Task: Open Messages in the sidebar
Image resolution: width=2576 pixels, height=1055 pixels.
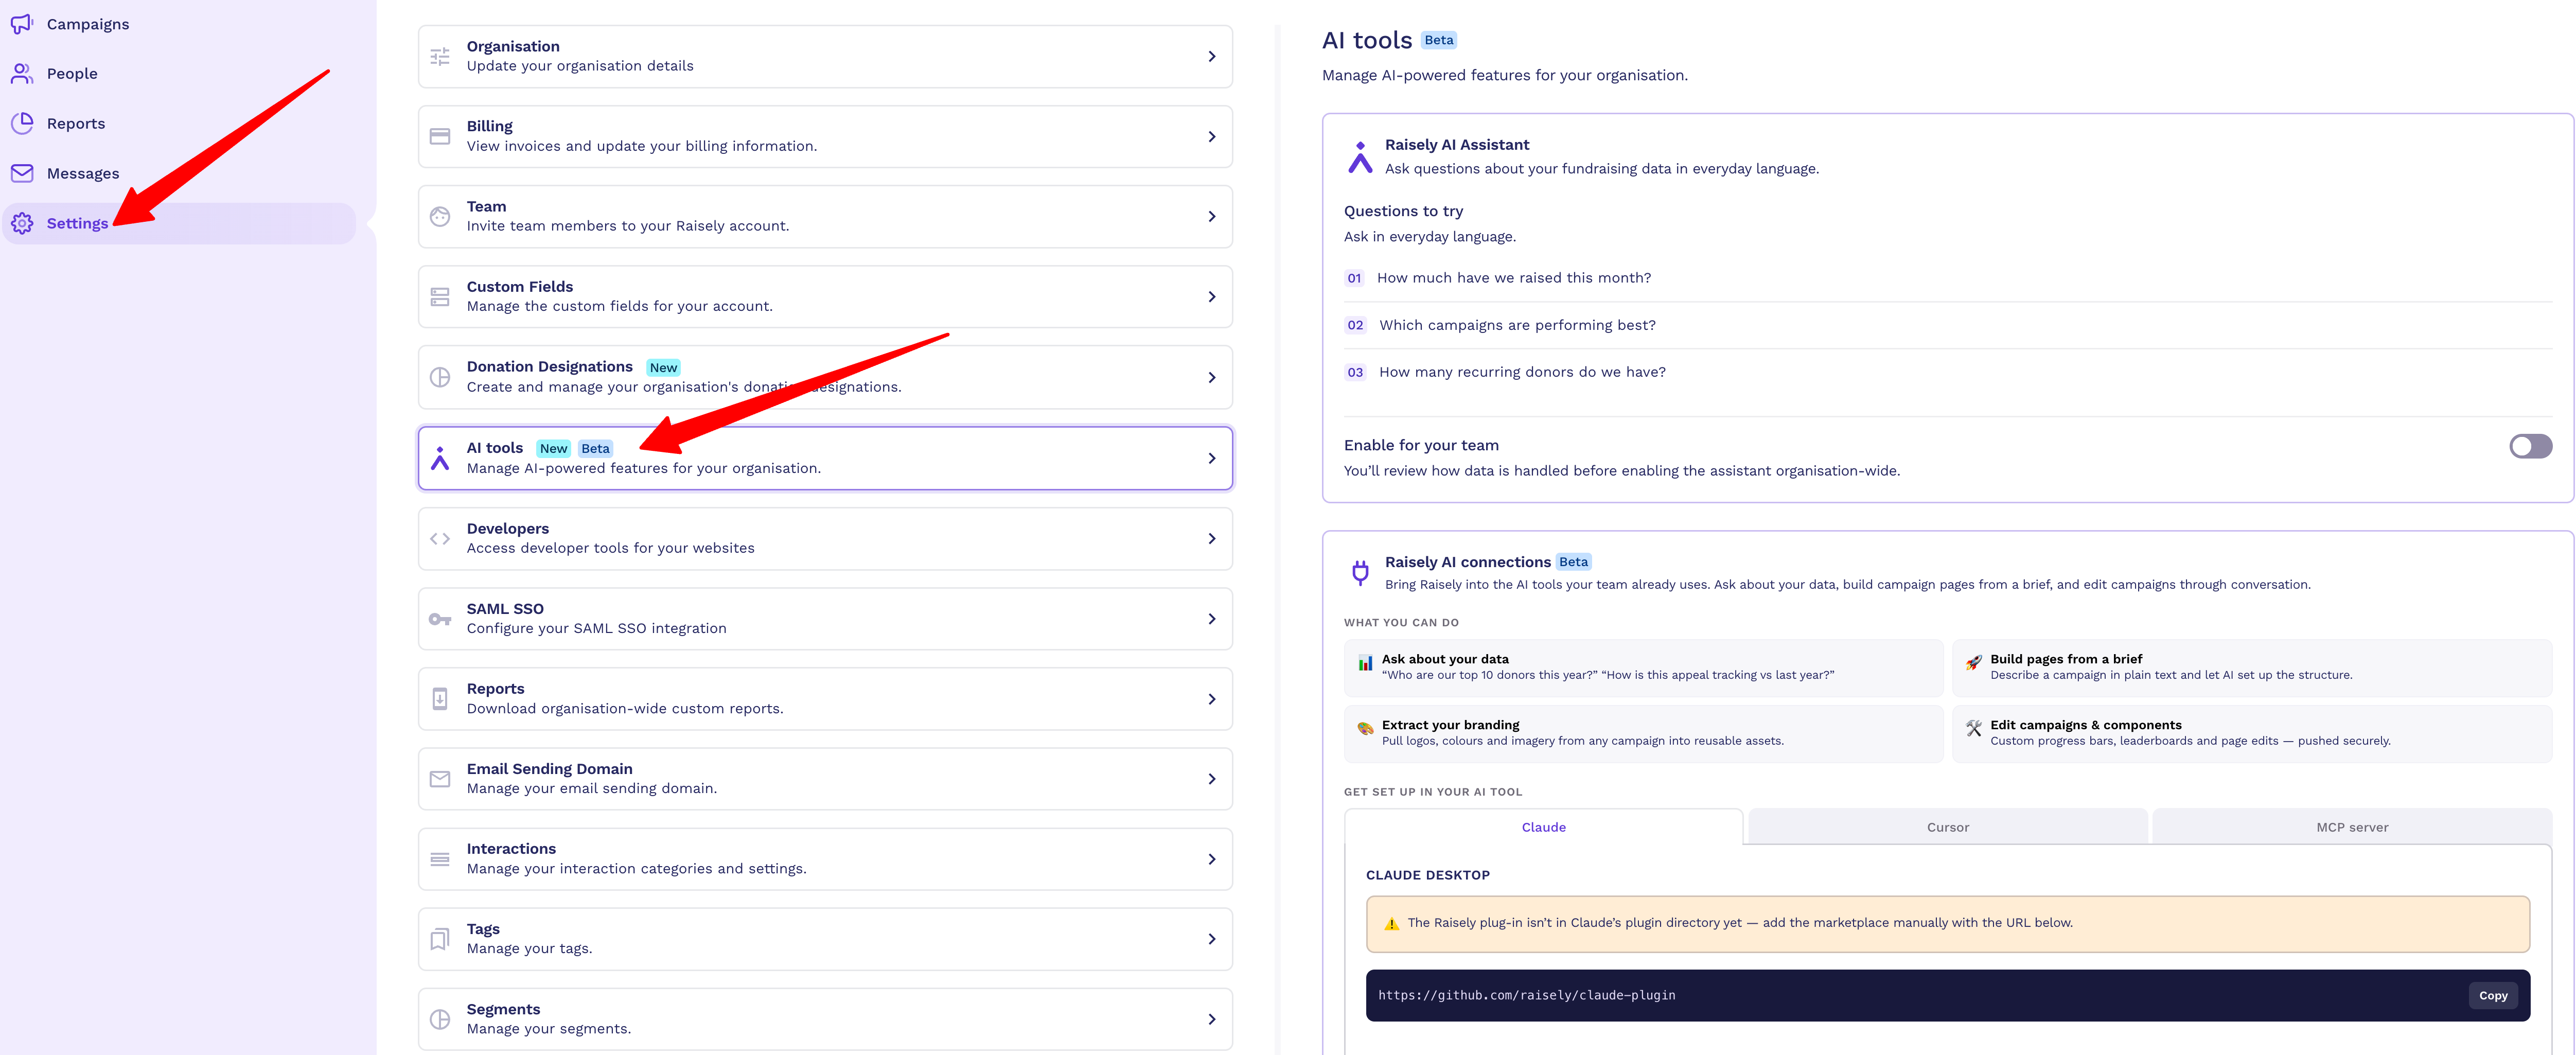Action: click(83, 173)
